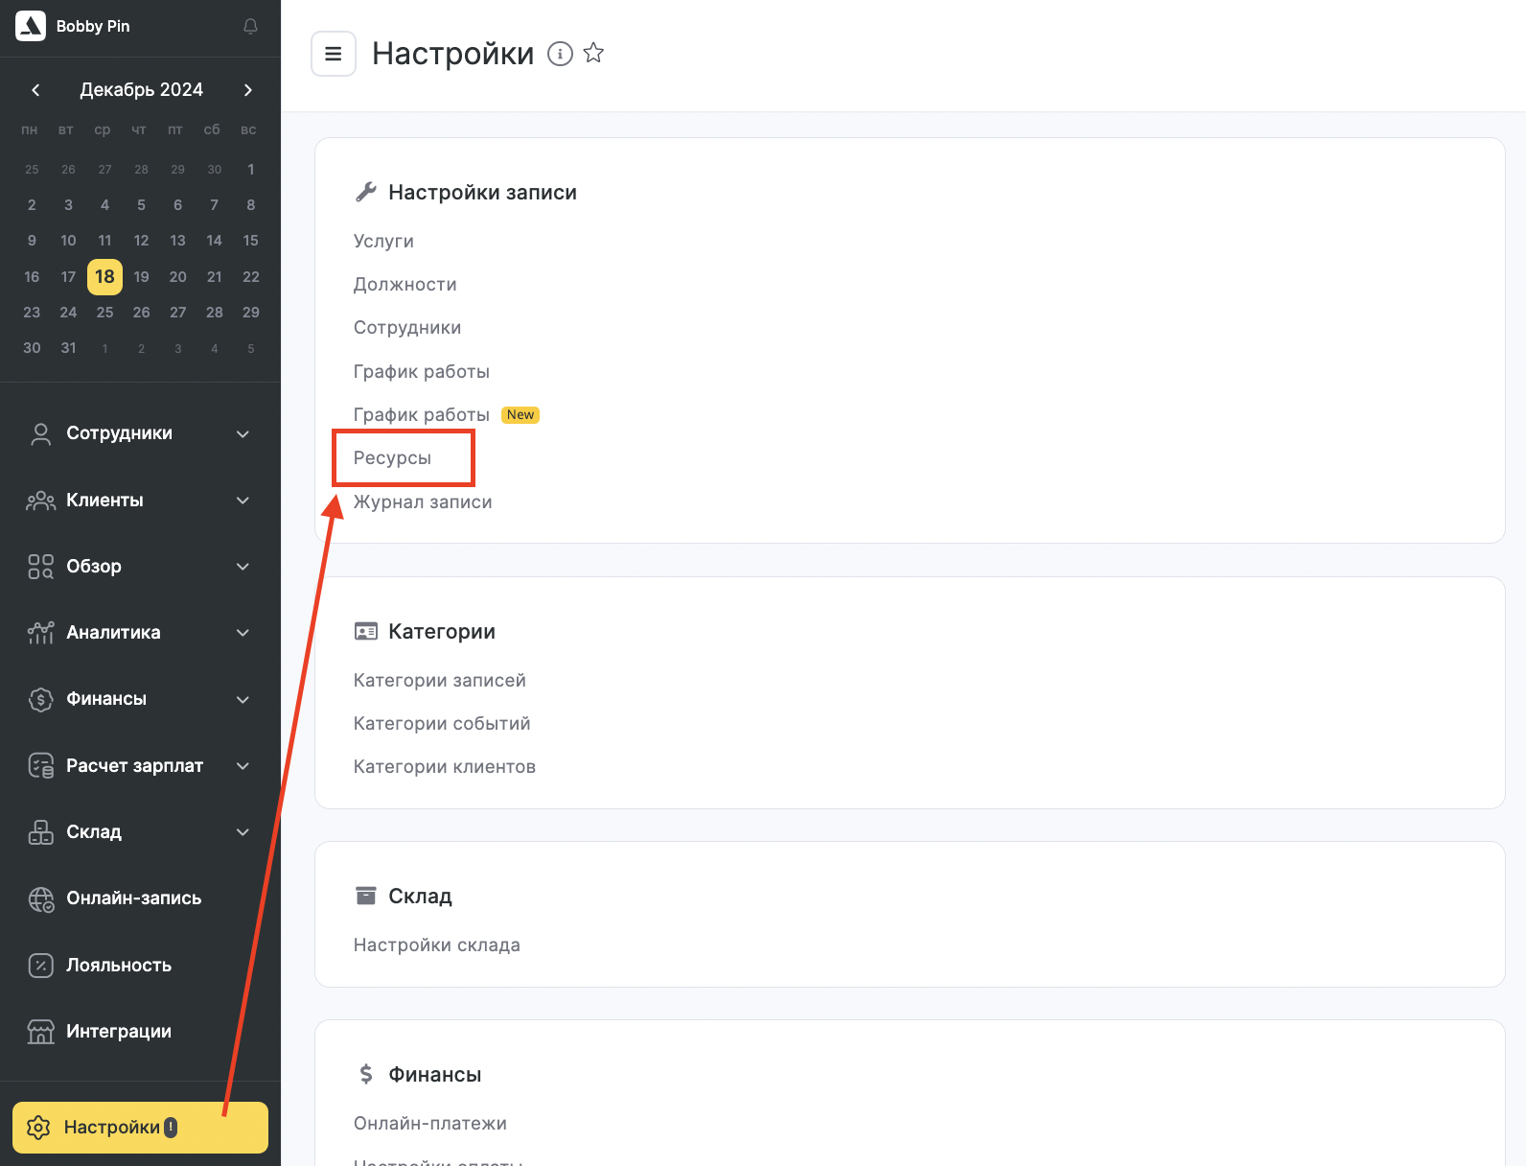
Task: Mark page as favorite with star icon
Action: click(593, 53)
